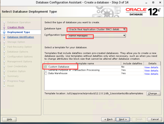Select the Custom Database radio button

(46, 67)
